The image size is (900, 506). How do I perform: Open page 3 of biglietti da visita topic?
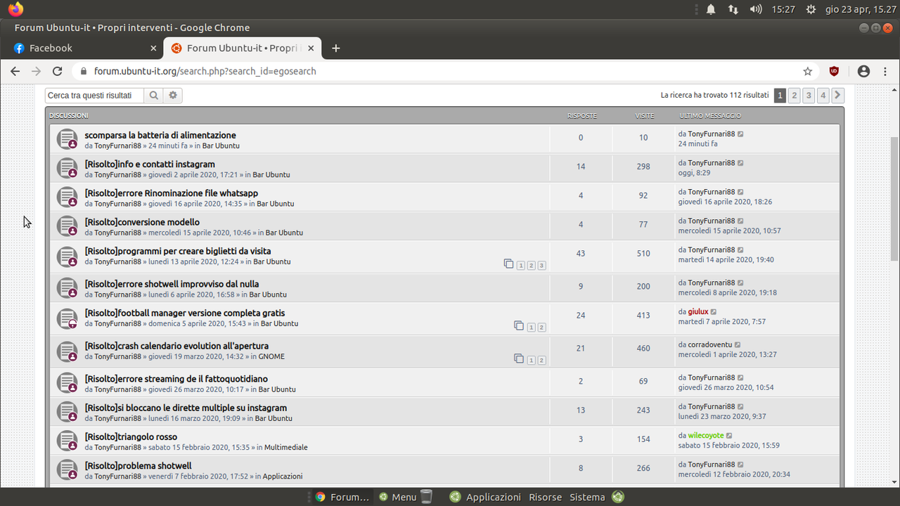(542, 265)
